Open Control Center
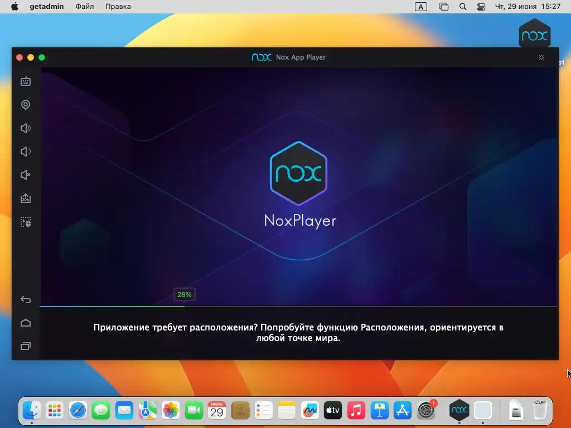Viewport: 571px width, 428px height. 481,7
